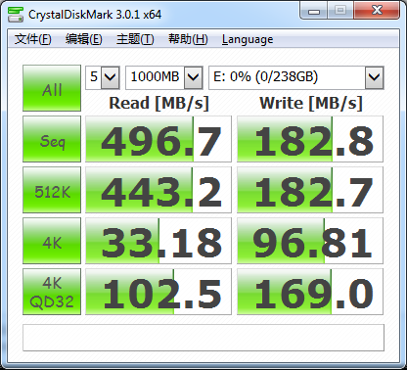Expand the E: drive selection dropdown
This screenshot has height=370, width=407.
coord(374,77)
